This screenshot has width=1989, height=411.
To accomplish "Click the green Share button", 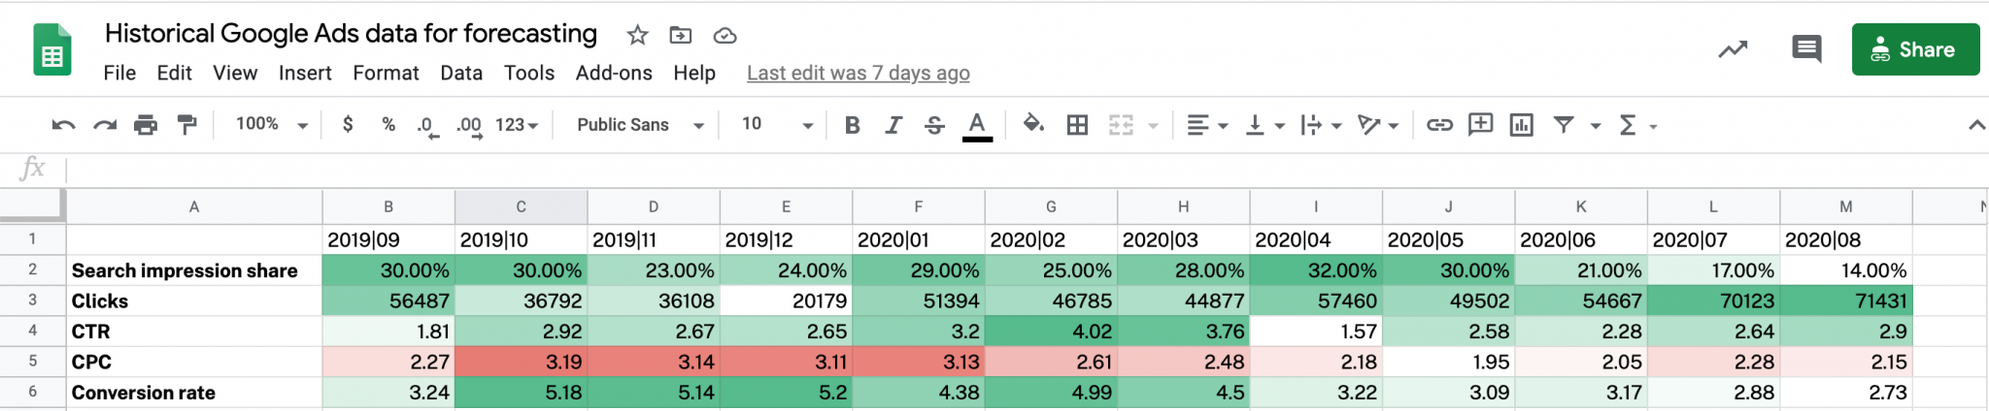I will 1915,49.
